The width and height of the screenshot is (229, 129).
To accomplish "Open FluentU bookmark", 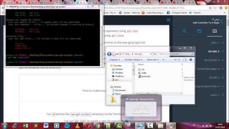I will [x=195, y=13].
